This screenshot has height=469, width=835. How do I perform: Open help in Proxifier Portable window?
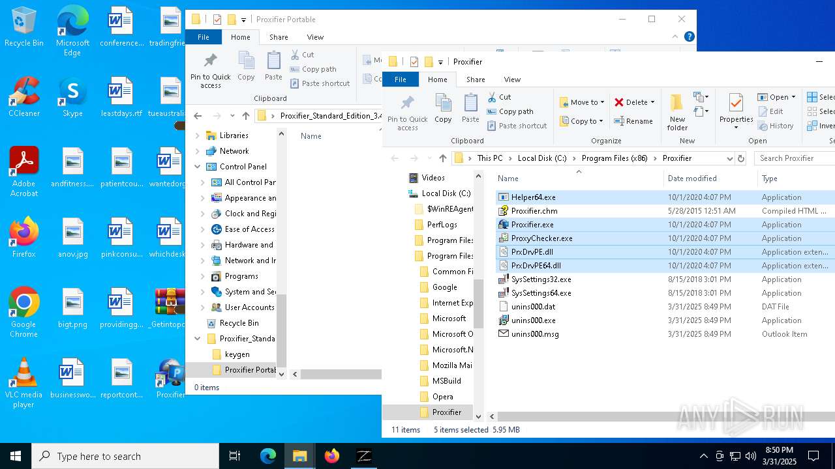click(x=689, y=37)
